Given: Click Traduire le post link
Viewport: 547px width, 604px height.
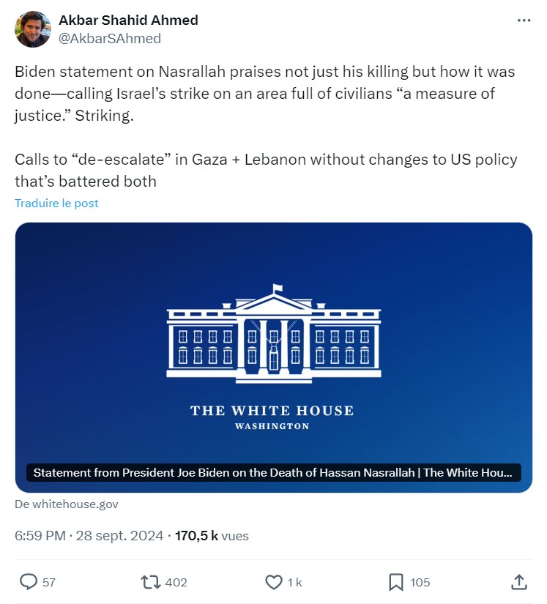Looking at the screenshot, I should coord(56,203).
